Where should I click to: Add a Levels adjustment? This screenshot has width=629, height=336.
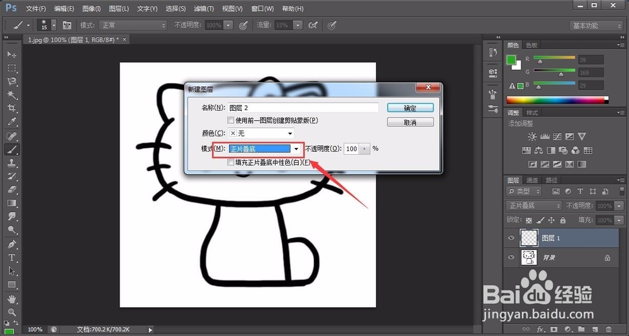[545, 137]
